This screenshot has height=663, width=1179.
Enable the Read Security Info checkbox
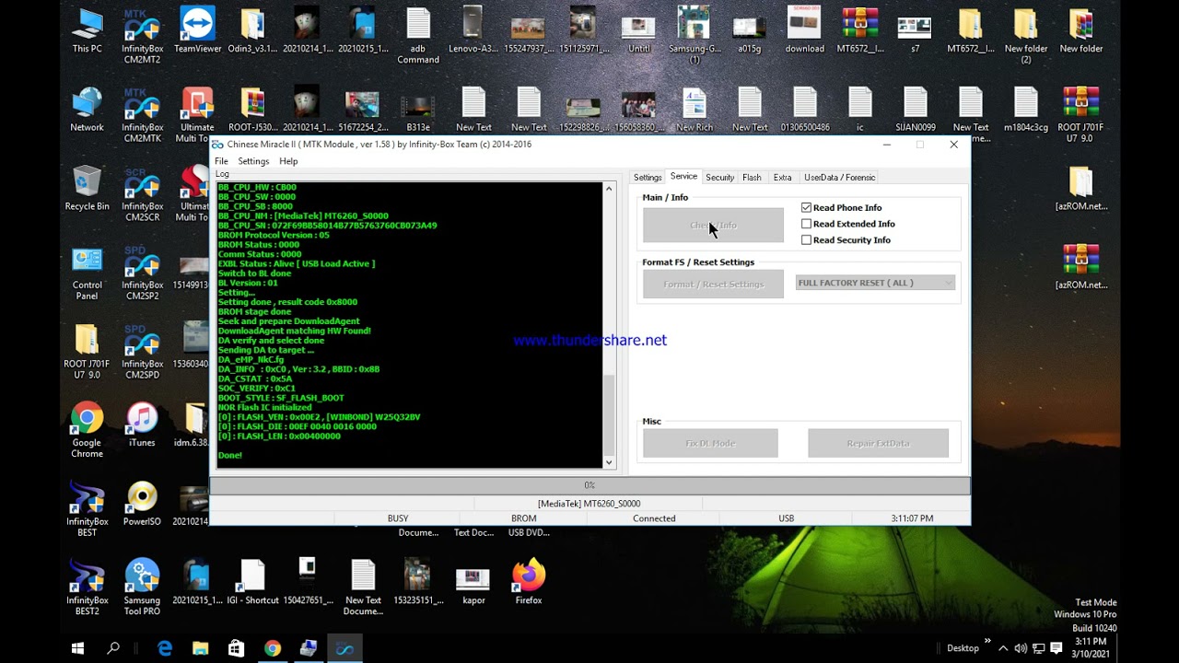click(807, 240)
